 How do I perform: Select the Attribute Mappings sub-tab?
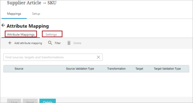(x=21, y=35)
